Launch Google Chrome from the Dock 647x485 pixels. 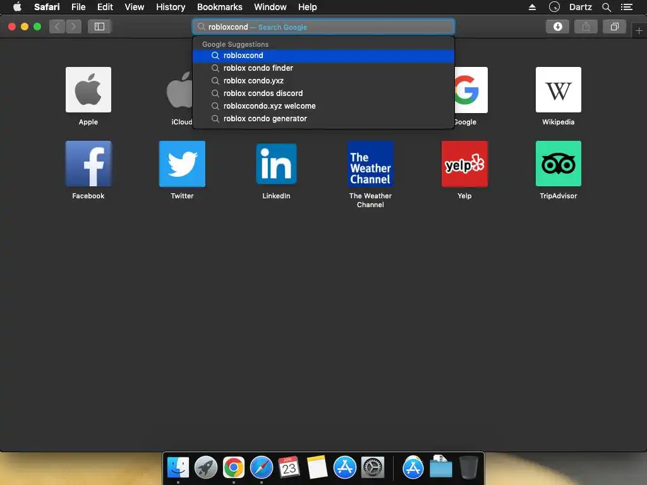pyautogui.click(x=234, y=467)
